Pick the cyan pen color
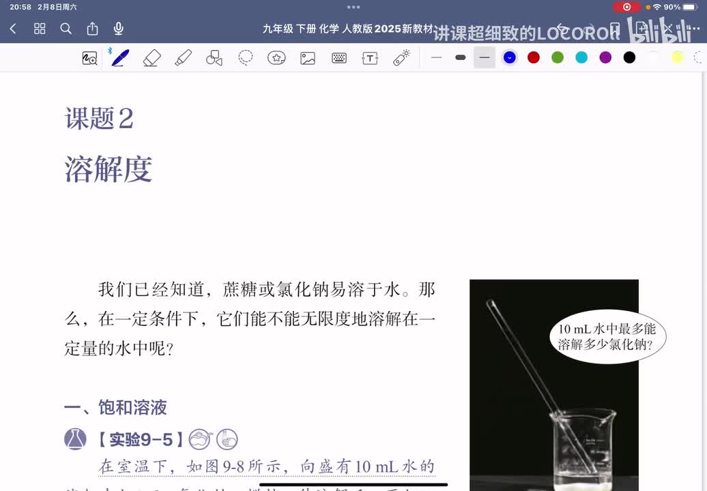Screen dimensions: 707x491 [581, 58]
